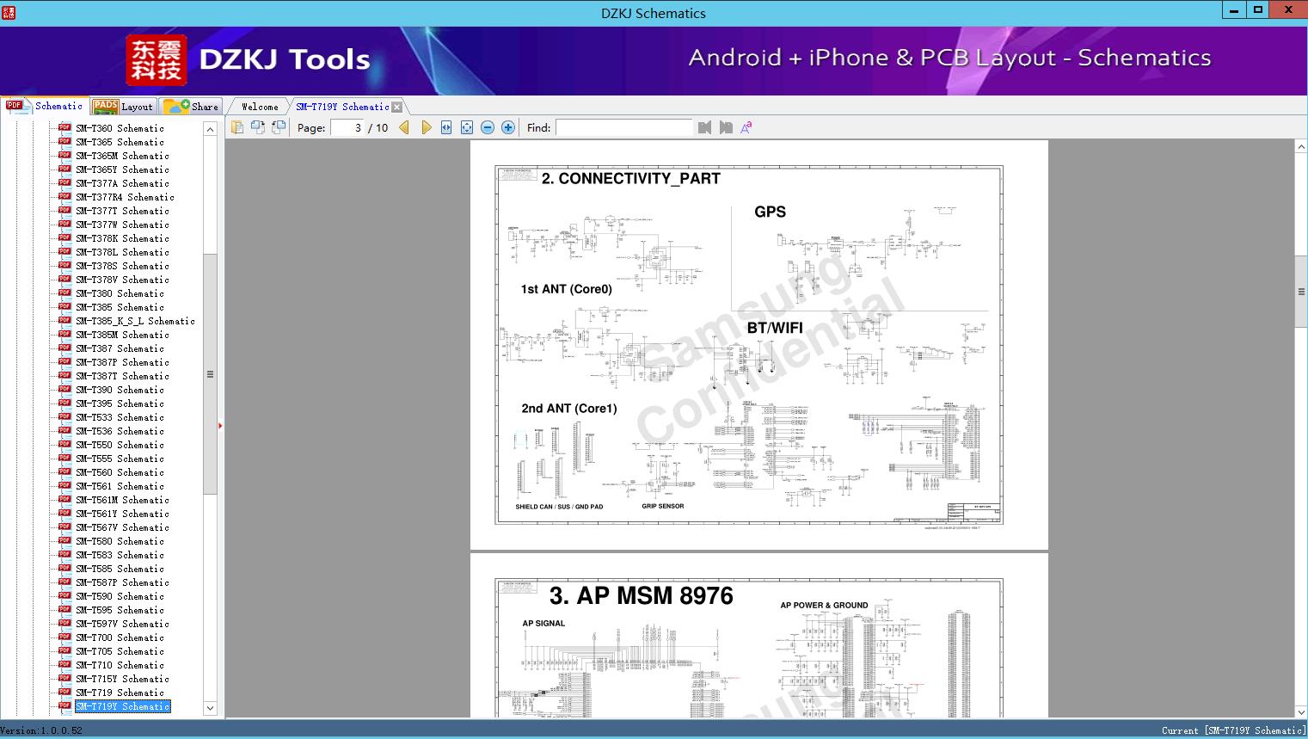1308x739 pixels.
Task: Open SM-T365M Schematic in the tree
Action: coord(122,156)
